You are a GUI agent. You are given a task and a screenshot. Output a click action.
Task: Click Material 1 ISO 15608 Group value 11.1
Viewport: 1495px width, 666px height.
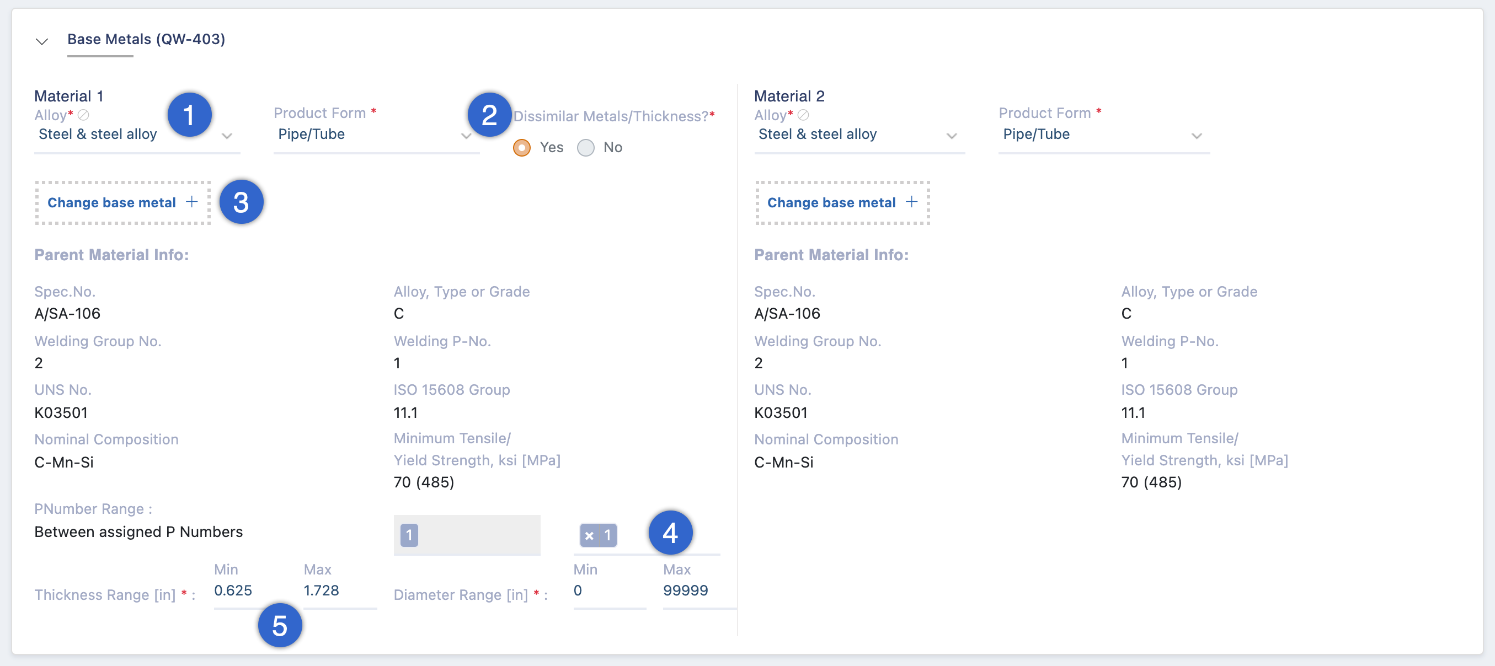tap(405, 413)
